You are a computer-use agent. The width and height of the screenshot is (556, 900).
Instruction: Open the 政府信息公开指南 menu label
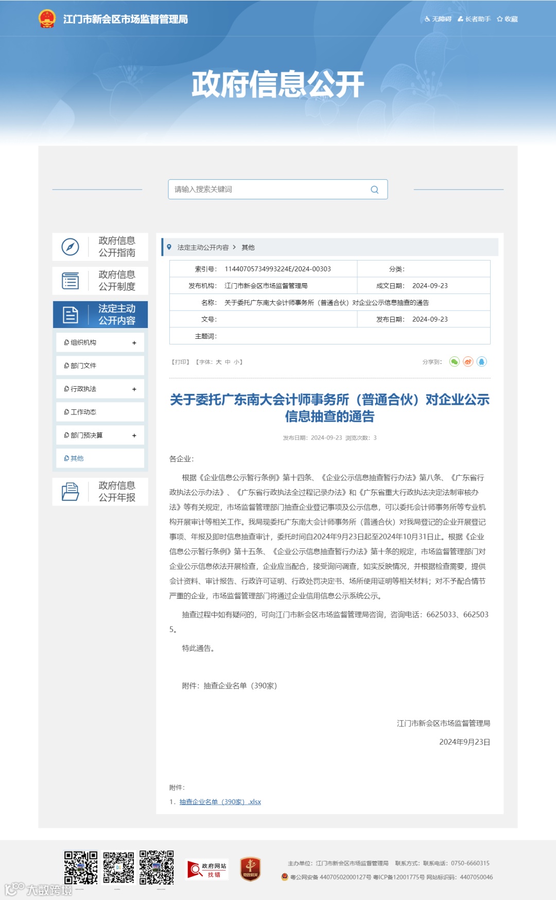[117, 247]
